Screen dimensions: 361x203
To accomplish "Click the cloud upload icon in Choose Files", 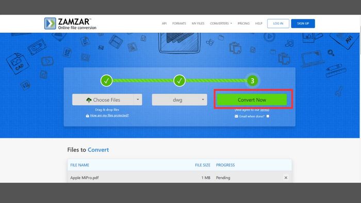I will click(89, 100).
